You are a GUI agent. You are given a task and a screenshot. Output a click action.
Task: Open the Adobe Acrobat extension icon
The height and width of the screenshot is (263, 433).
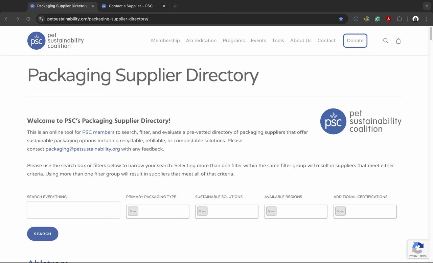click(388, 19)
